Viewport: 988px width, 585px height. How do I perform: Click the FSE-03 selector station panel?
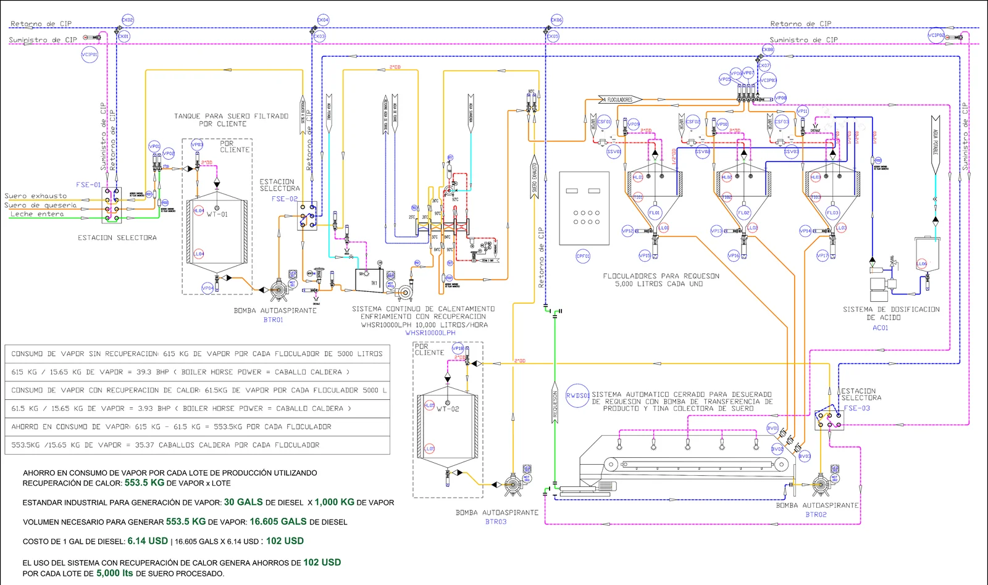pyautogui.click(x=829, y=420)
